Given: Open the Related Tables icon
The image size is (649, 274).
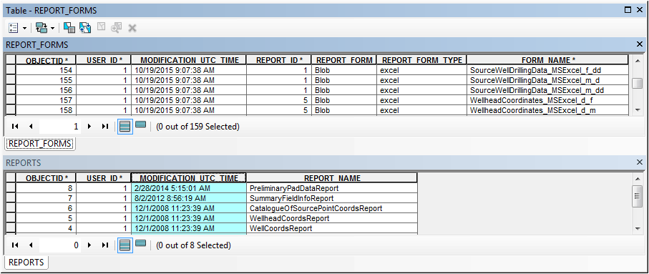Looking at the screenshot, I should click(x=42, y=28).
